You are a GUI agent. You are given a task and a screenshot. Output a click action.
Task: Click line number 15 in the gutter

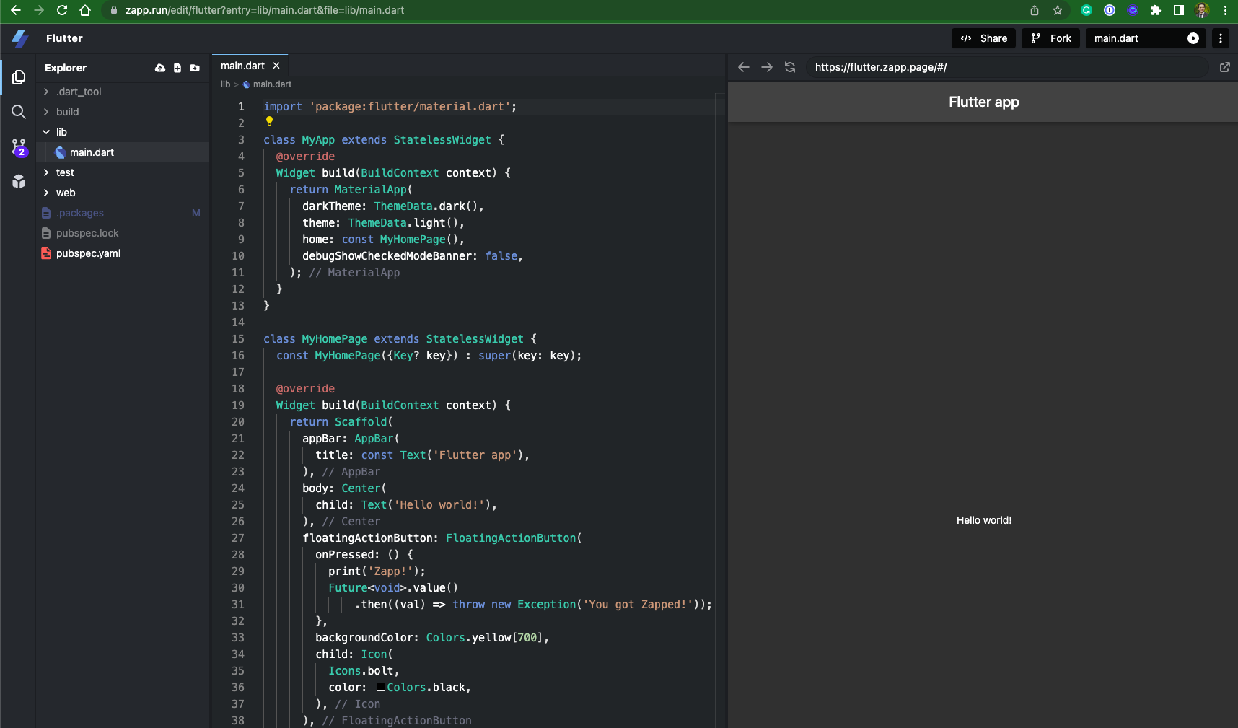tap(238, 339)
